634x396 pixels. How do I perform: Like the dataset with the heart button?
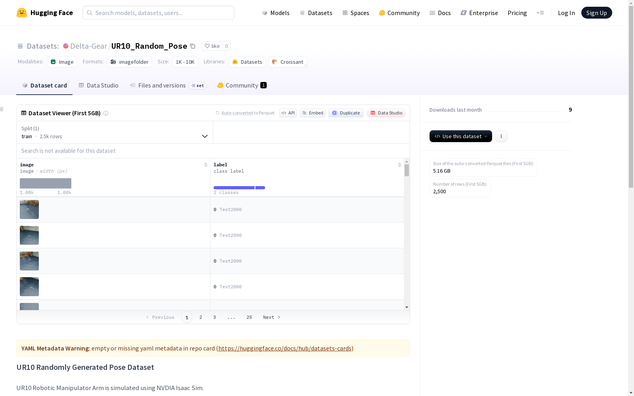[x=212, y=46]
